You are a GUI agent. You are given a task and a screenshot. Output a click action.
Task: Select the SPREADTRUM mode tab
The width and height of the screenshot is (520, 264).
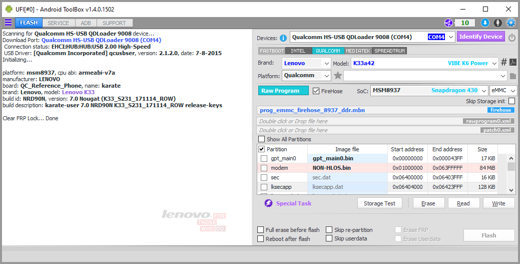389,51
